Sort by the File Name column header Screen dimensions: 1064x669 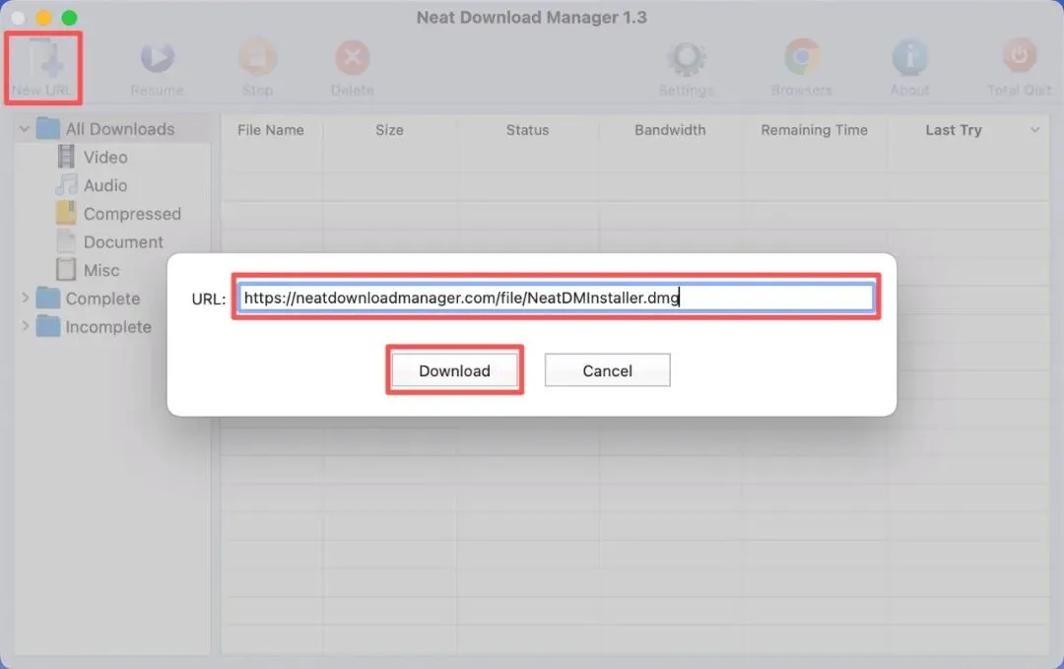(271, 130)
